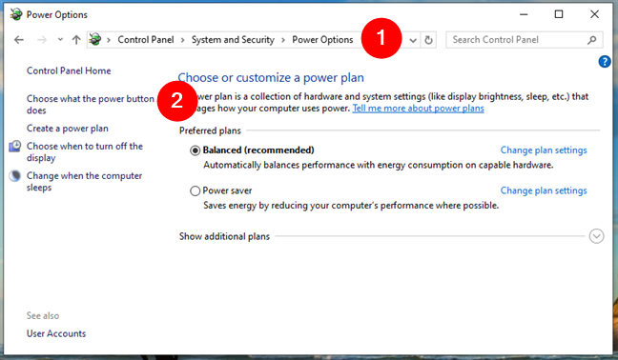Click Create a power plan link
This screenshot has height=360, width=618.
pyautogui.click(x=68, y=129)
